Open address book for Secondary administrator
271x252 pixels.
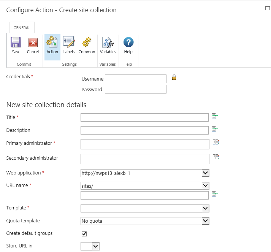pyautogui.click(x=216, y=157)
